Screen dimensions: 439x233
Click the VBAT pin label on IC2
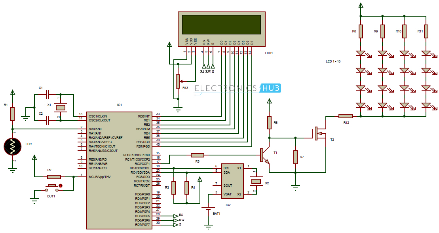tap(228, 194)
